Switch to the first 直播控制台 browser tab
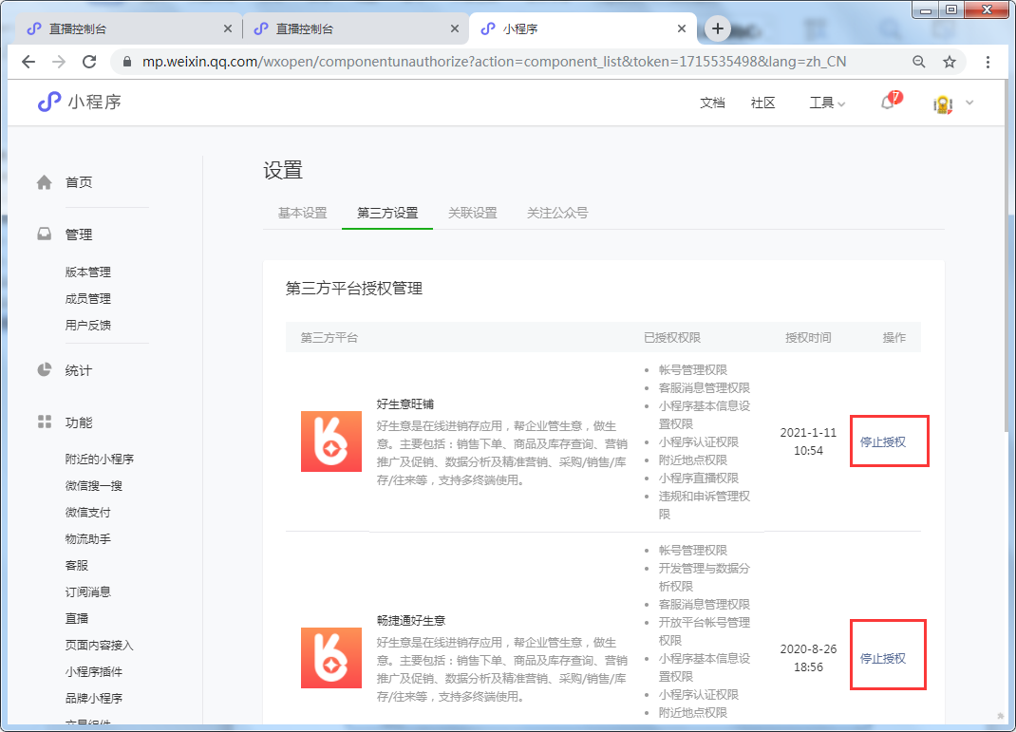Image resolution: width=1016 pixels, height=732 pixels. pos(127,28)
